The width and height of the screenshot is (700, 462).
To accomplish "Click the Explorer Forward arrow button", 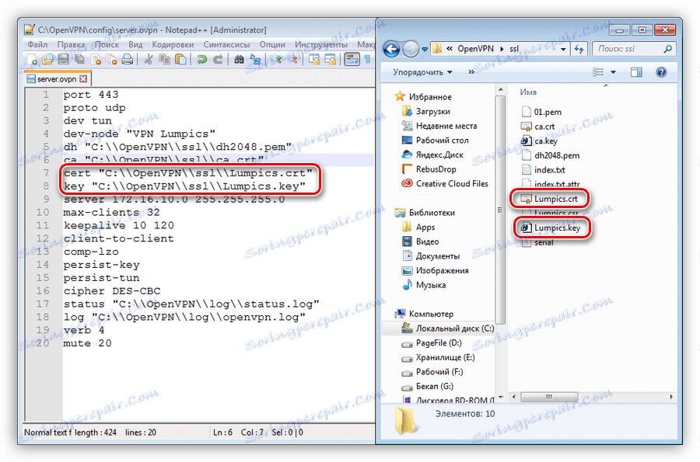I will tap(410, 49).
